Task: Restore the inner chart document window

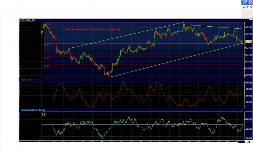Action: coord(247,7)
